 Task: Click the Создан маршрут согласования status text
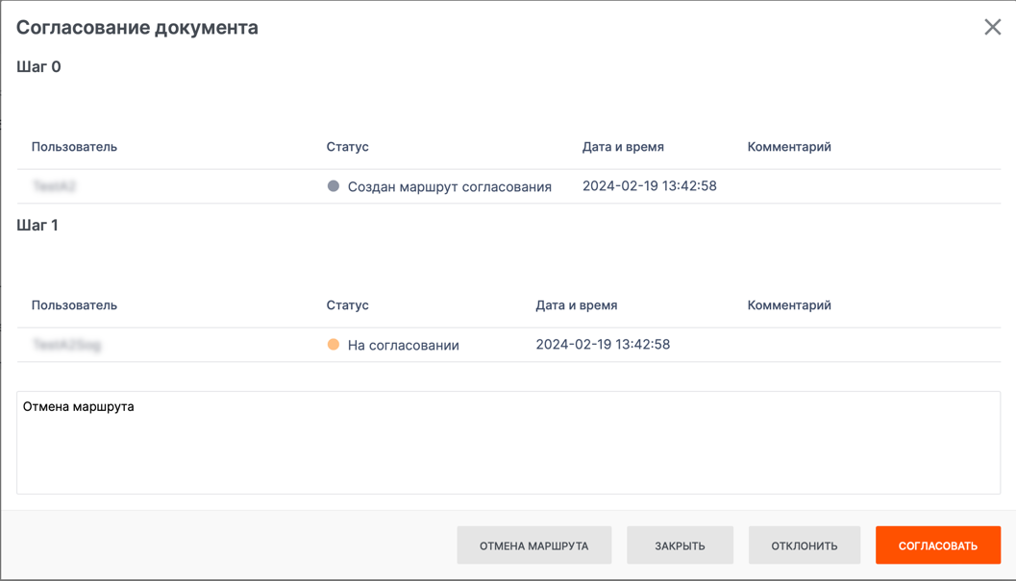pyautogui.click(x=449, y=187)
